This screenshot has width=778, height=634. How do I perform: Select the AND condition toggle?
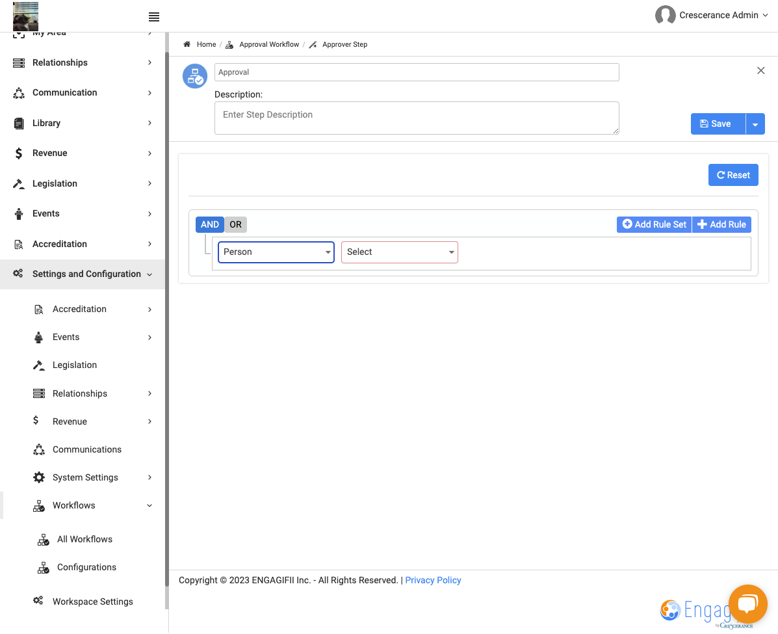(x=210, y=225)
